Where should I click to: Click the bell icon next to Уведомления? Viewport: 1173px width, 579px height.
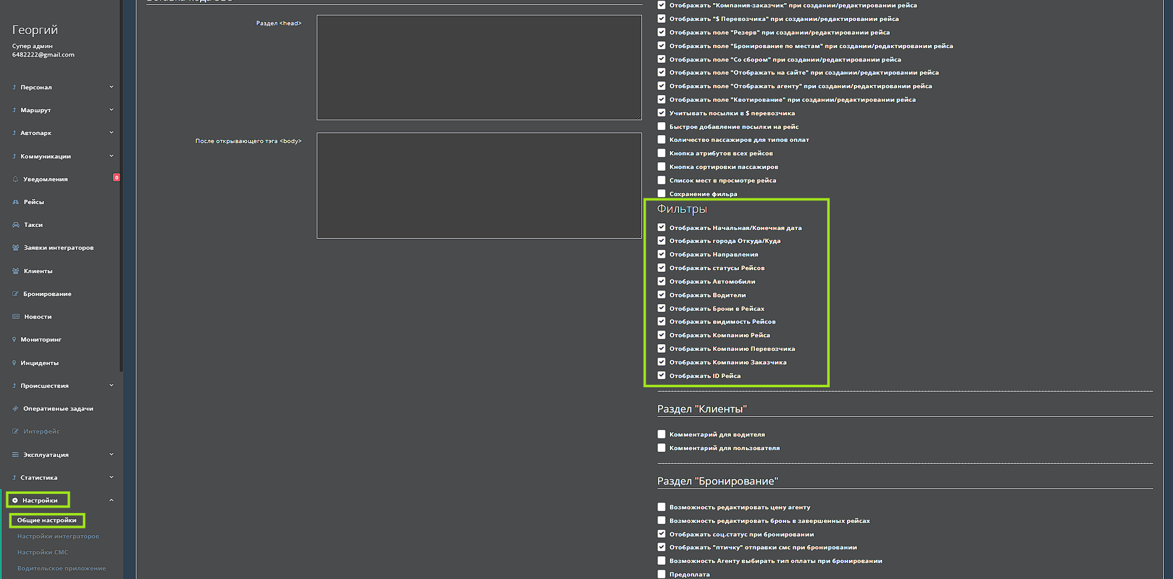[x=15, y=179]
